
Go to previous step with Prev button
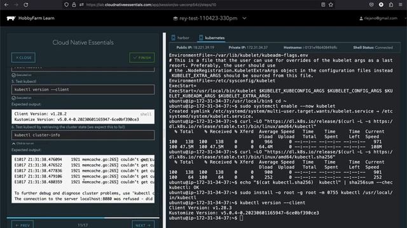pyautogui.click(x=22, y=225)
